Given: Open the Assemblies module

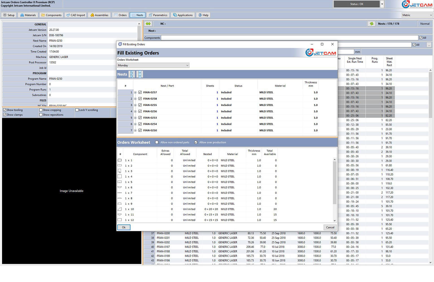Looking at the screenshot, I should [x=99, y=15].
